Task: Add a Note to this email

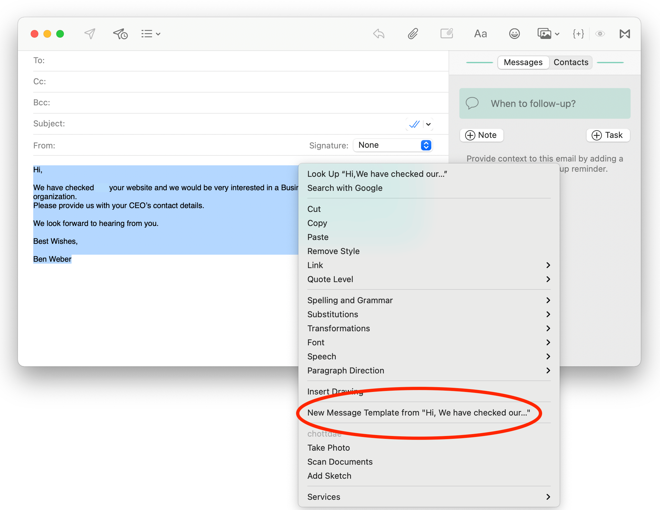Action: (x=481, y=135)
